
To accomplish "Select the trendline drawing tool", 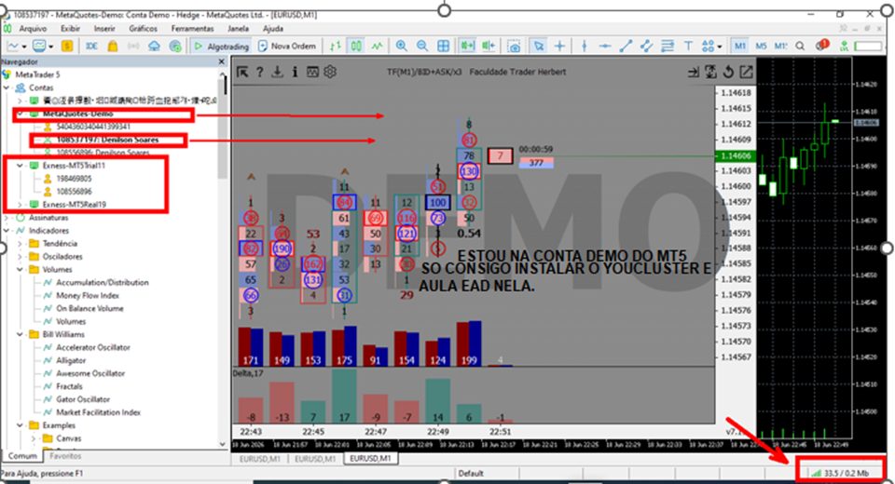I will [626, 47].
